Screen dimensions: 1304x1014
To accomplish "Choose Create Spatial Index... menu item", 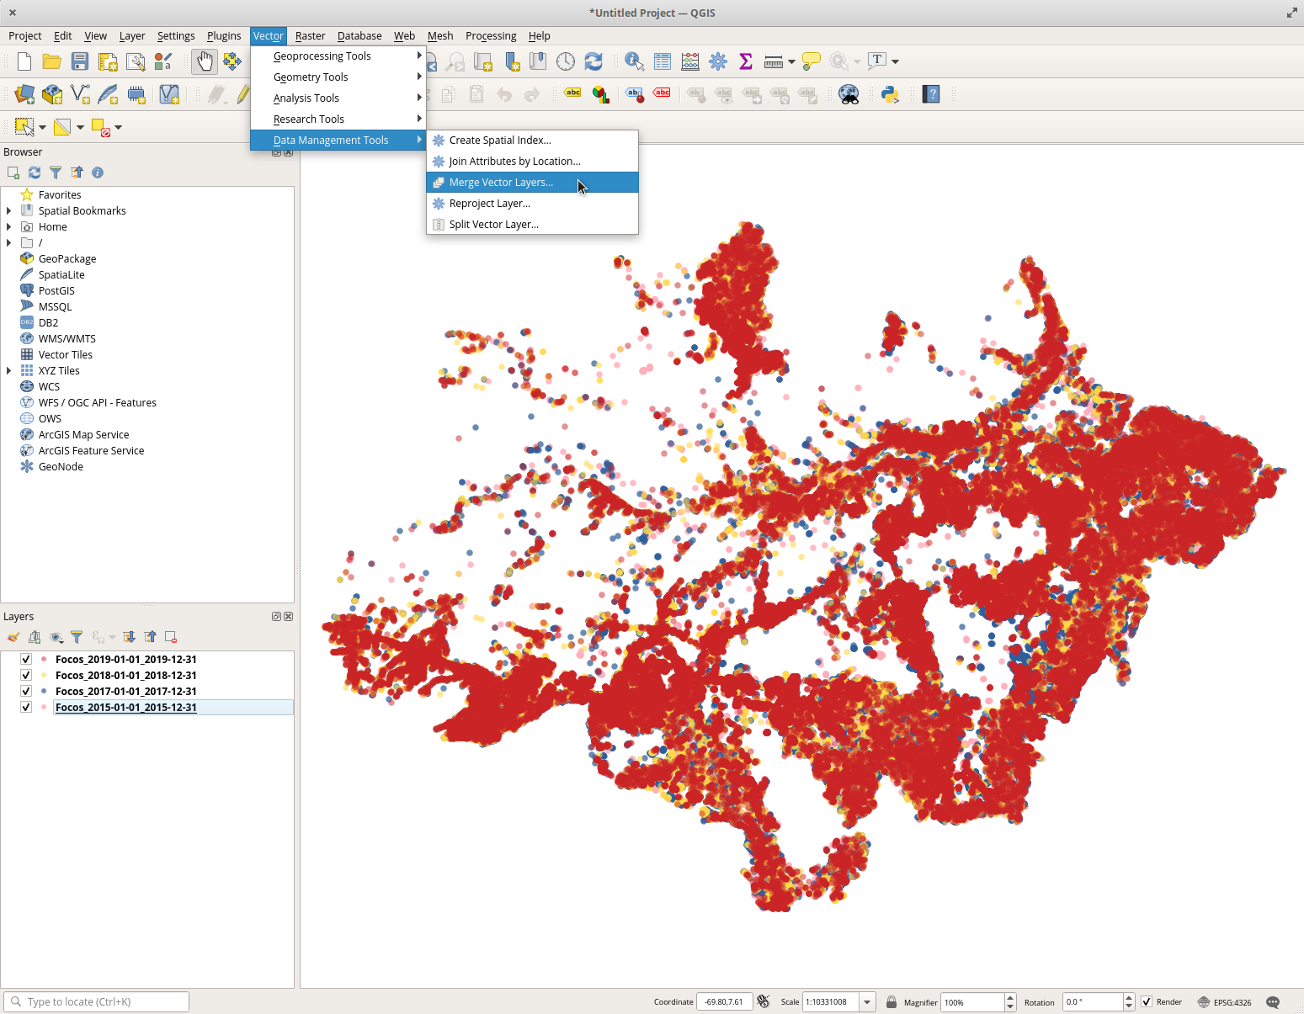I will click(532, 141).
